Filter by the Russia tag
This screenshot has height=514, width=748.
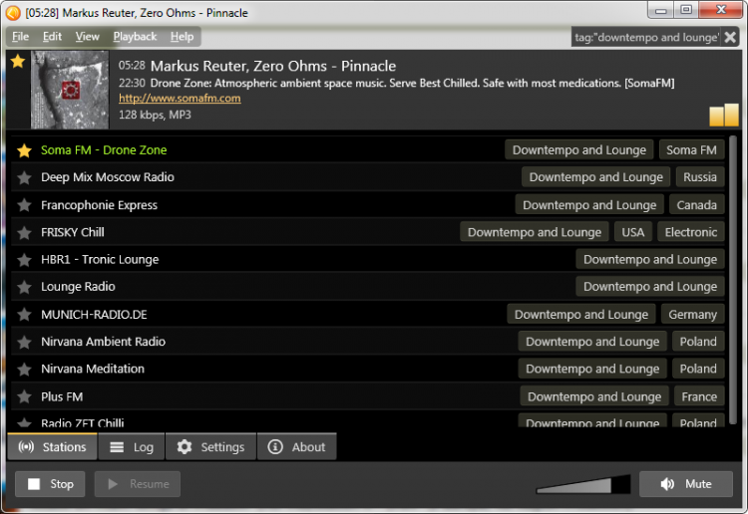pyautogui.click(x=700, y=177)
